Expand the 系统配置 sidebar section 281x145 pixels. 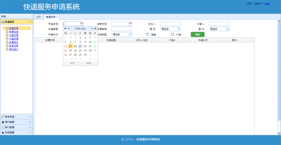30,132
